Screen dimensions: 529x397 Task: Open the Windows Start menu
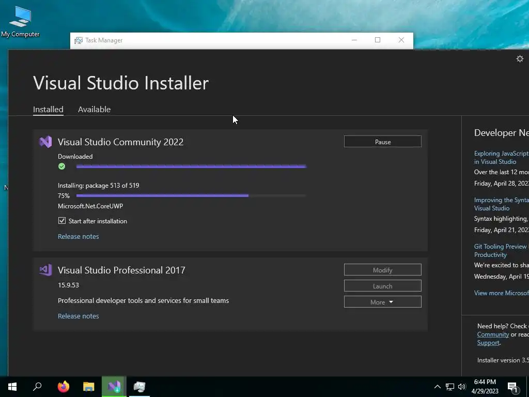click(12, 387)
